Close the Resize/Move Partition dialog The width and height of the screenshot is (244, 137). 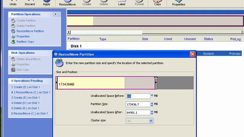[x=193, y=54]
